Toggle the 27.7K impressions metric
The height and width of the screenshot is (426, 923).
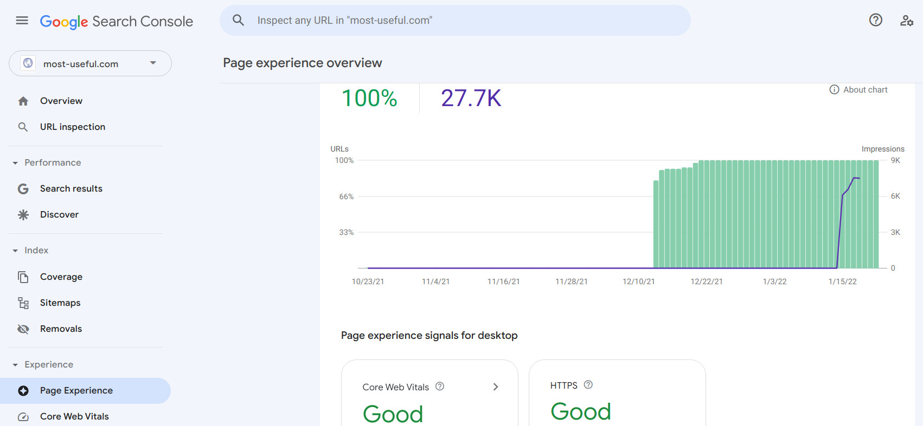[471, 98]
